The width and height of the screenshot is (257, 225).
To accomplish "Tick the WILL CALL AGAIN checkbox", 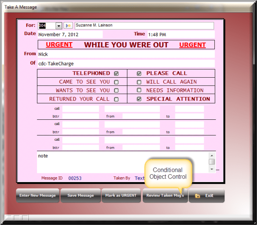I will click(x=139, y=82).
